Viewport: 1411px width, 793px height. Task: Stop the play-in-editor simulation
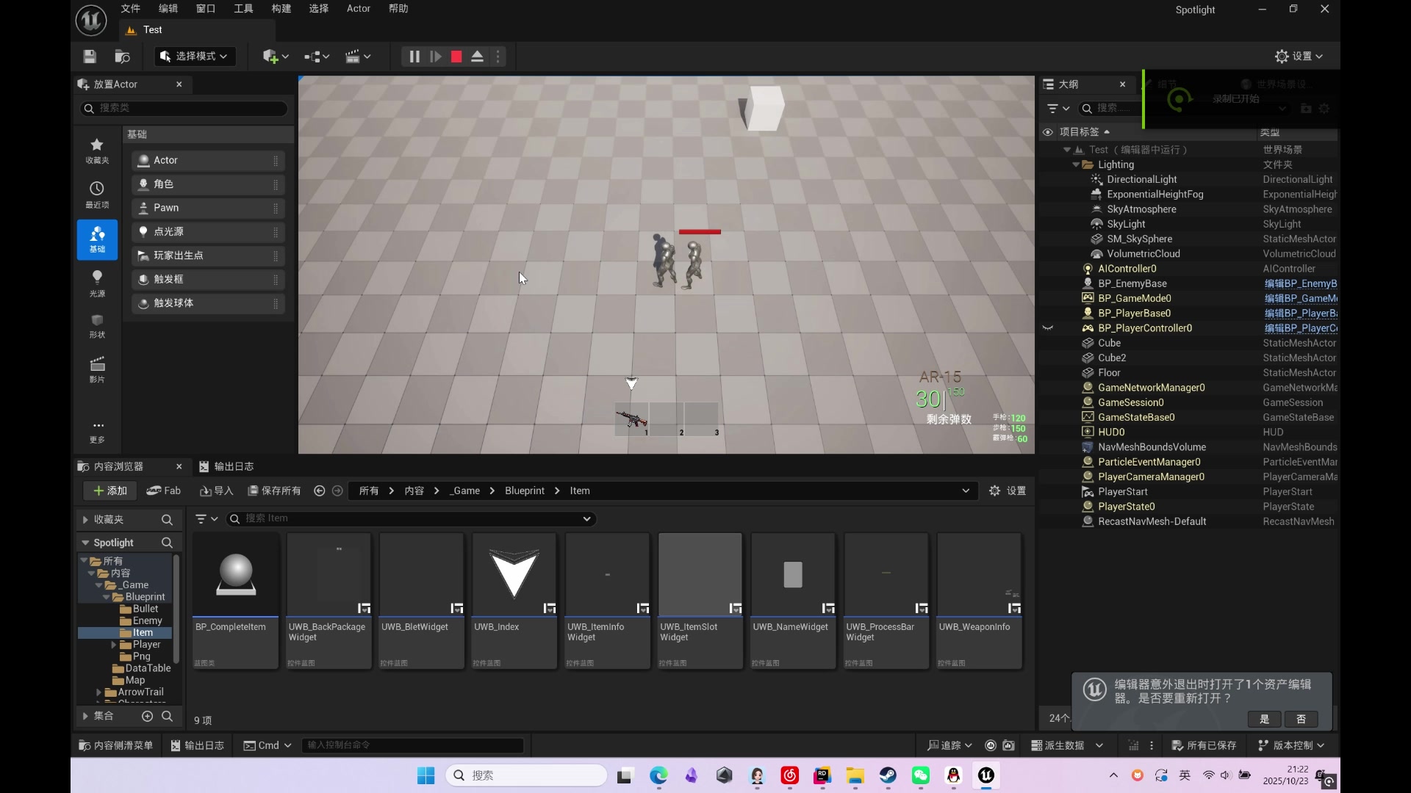(x=456, y=57)
